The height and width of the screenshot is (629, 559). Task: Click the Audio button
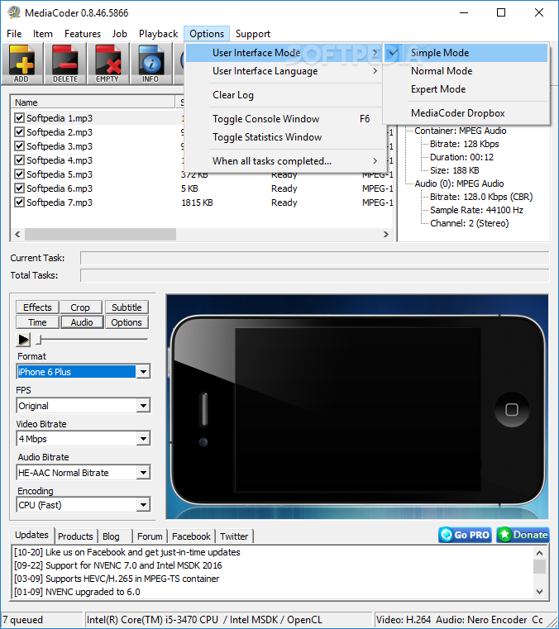tap(82, 322)
